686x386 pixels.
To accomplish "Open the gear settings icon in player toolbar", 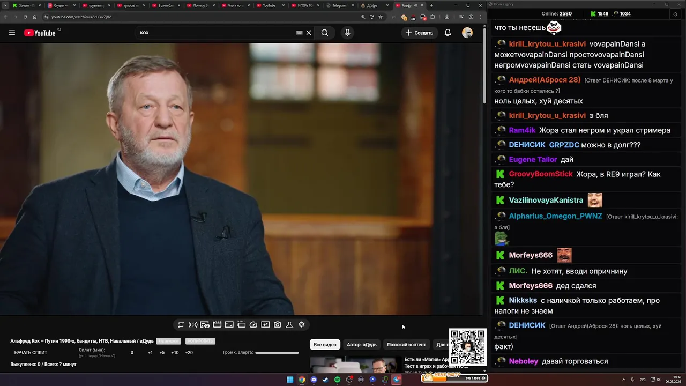I will coord(302,324).
